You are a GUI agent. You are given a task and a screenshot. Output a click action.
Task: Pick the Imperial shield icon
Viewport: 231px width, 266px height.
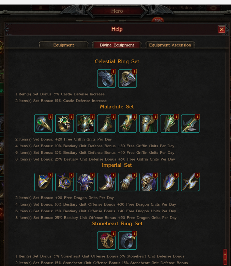[169, 182]
